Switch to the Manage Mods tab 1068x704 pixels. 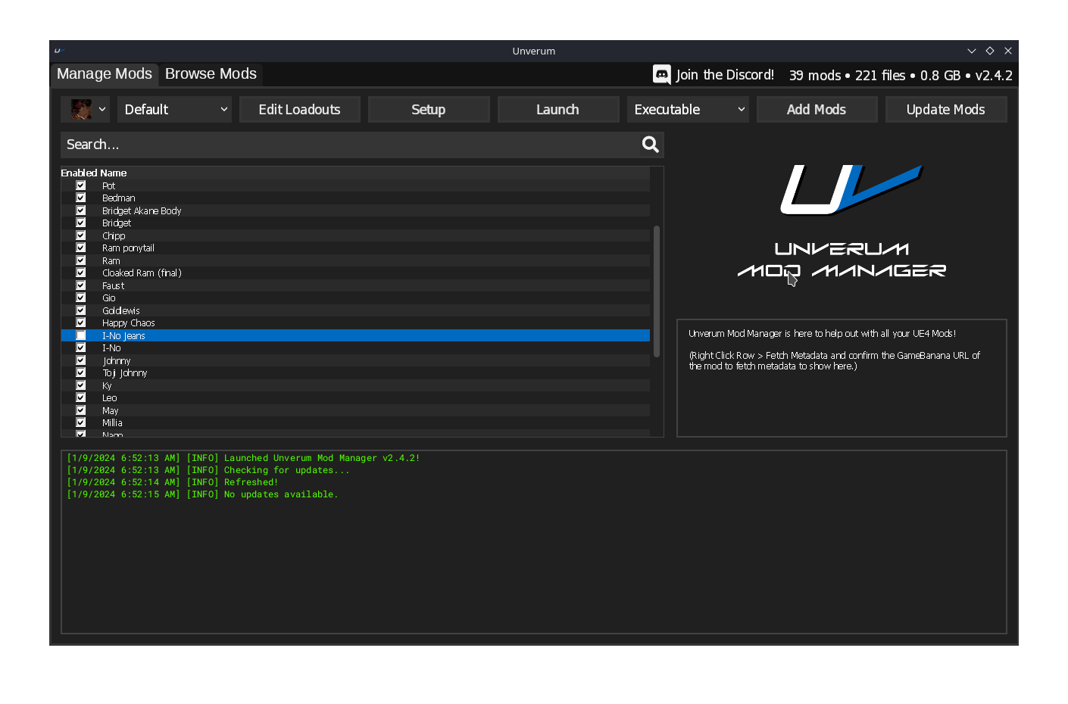tap(105, 74)
